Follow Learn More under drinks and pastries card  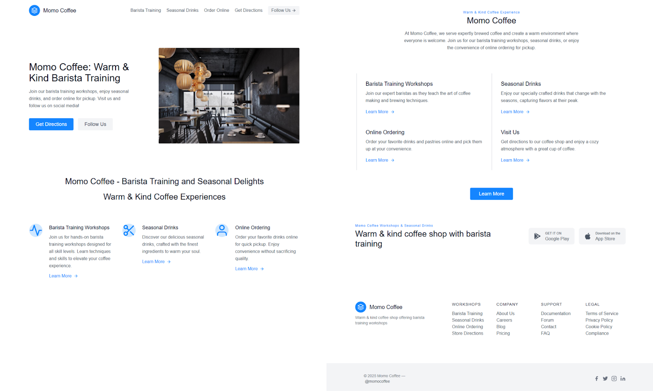(x=380, y=160)
